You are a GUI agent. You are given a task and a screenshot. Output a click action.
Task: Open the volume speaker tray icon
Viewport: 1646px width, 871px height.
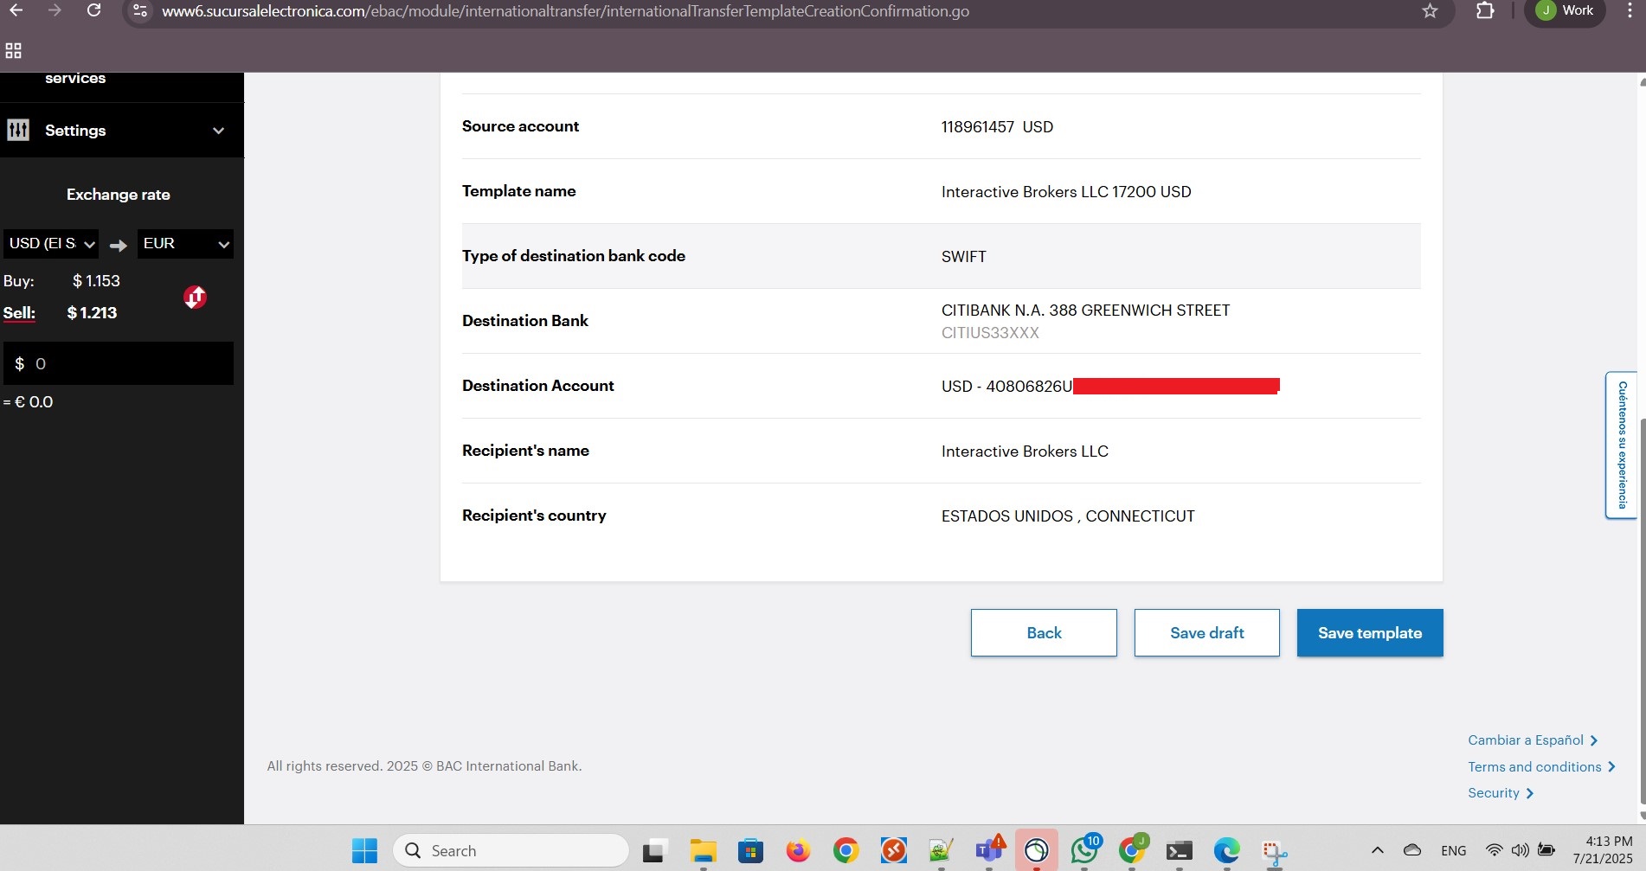[1521, 850]
